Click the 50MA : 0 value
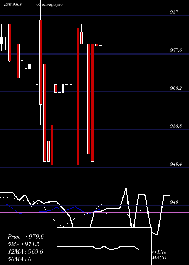 [20, 259]
